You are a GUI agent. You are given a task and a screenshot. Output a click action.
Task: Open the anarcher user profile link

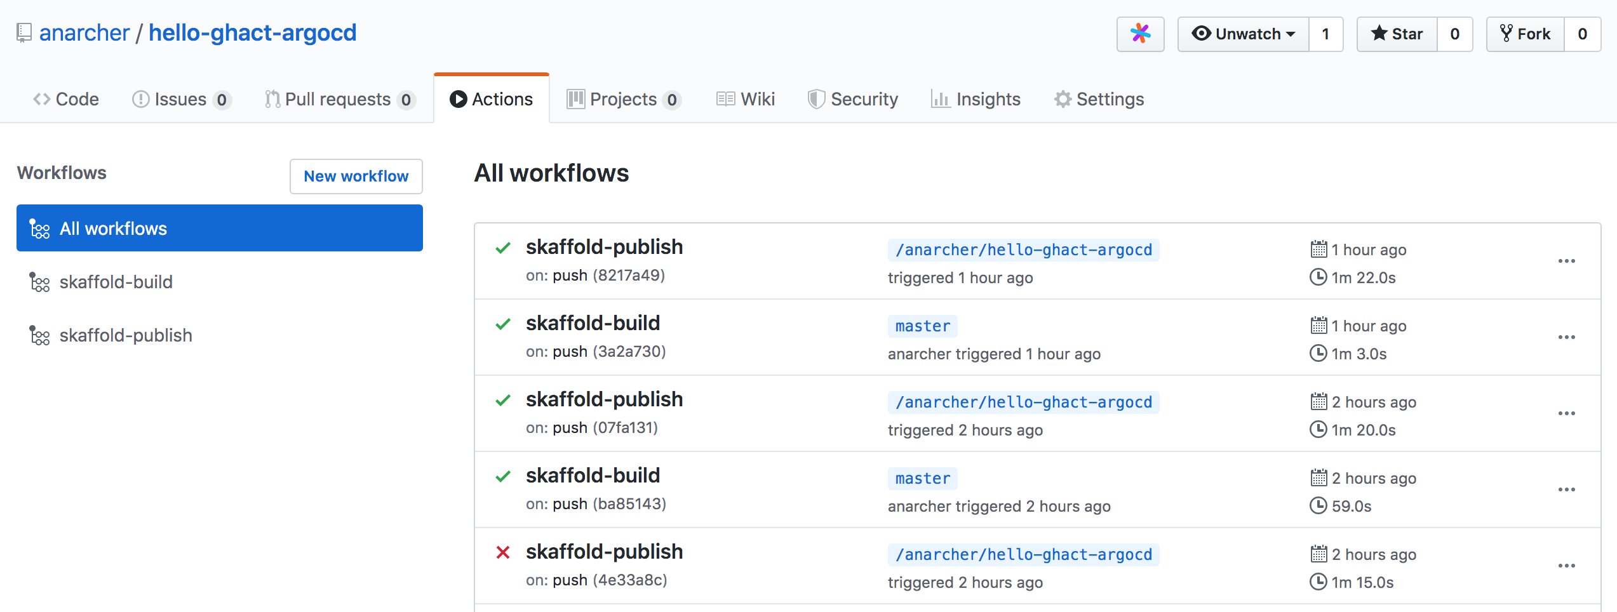coord(84,33)
